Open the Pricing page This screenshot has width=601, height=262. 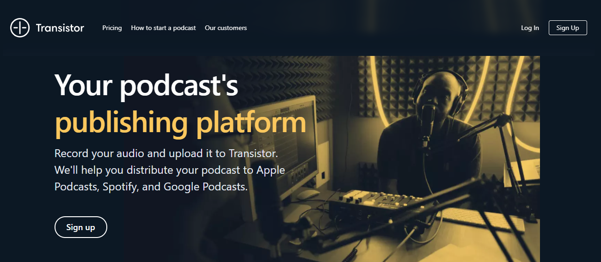112,28
